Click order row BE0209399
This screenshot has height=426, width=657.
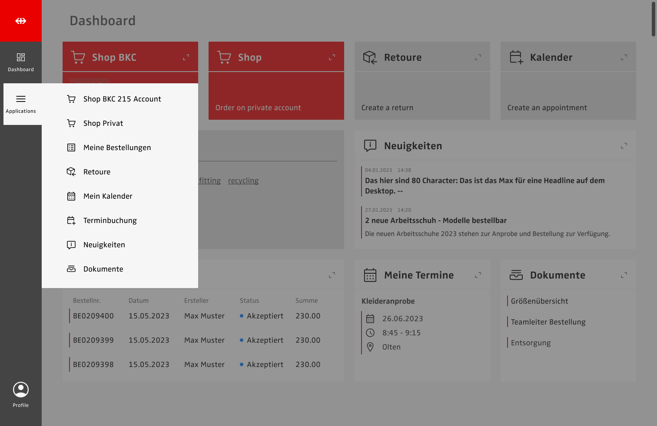(x=93, y=340)
